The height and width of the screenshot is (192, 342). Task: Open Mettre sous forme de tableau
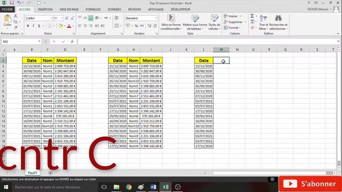(x=195, y=22)
